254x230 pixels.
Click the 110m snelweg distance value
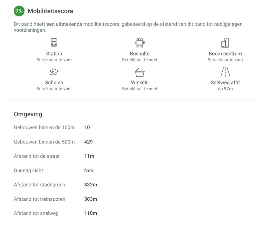pos(90,213)
